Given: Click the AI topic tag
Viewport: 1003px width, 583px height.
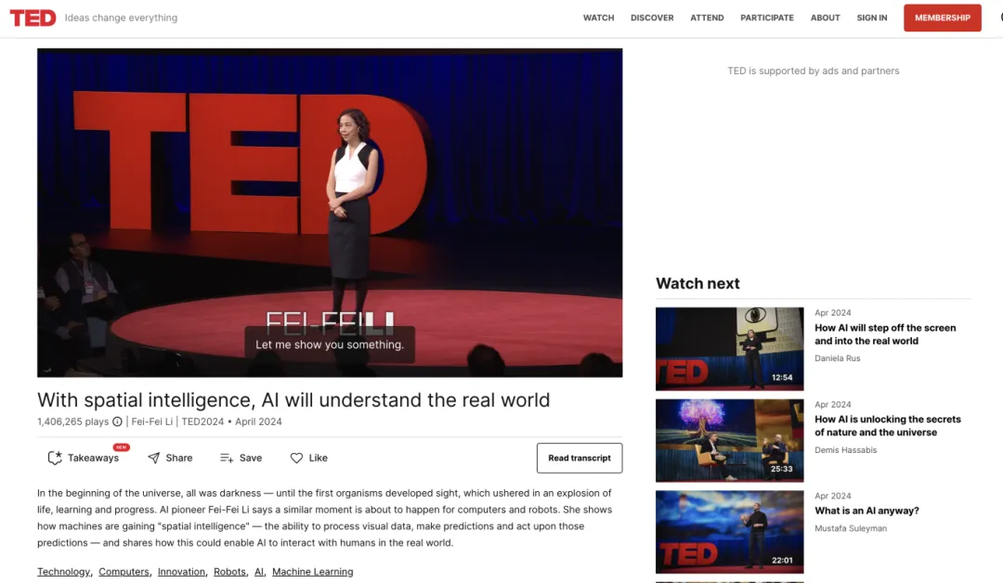Looking at the screenshot, I should (x=258, y=572).
